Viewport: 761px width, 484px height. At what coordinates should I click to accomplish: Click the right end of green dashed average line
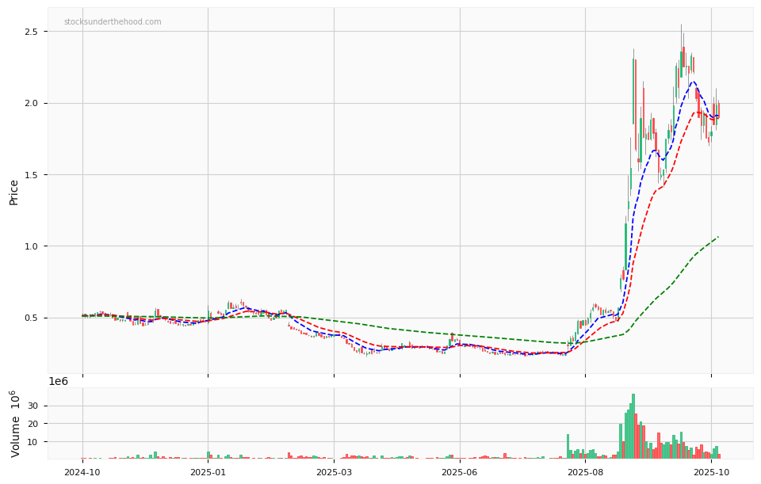(x=718, y=237)
